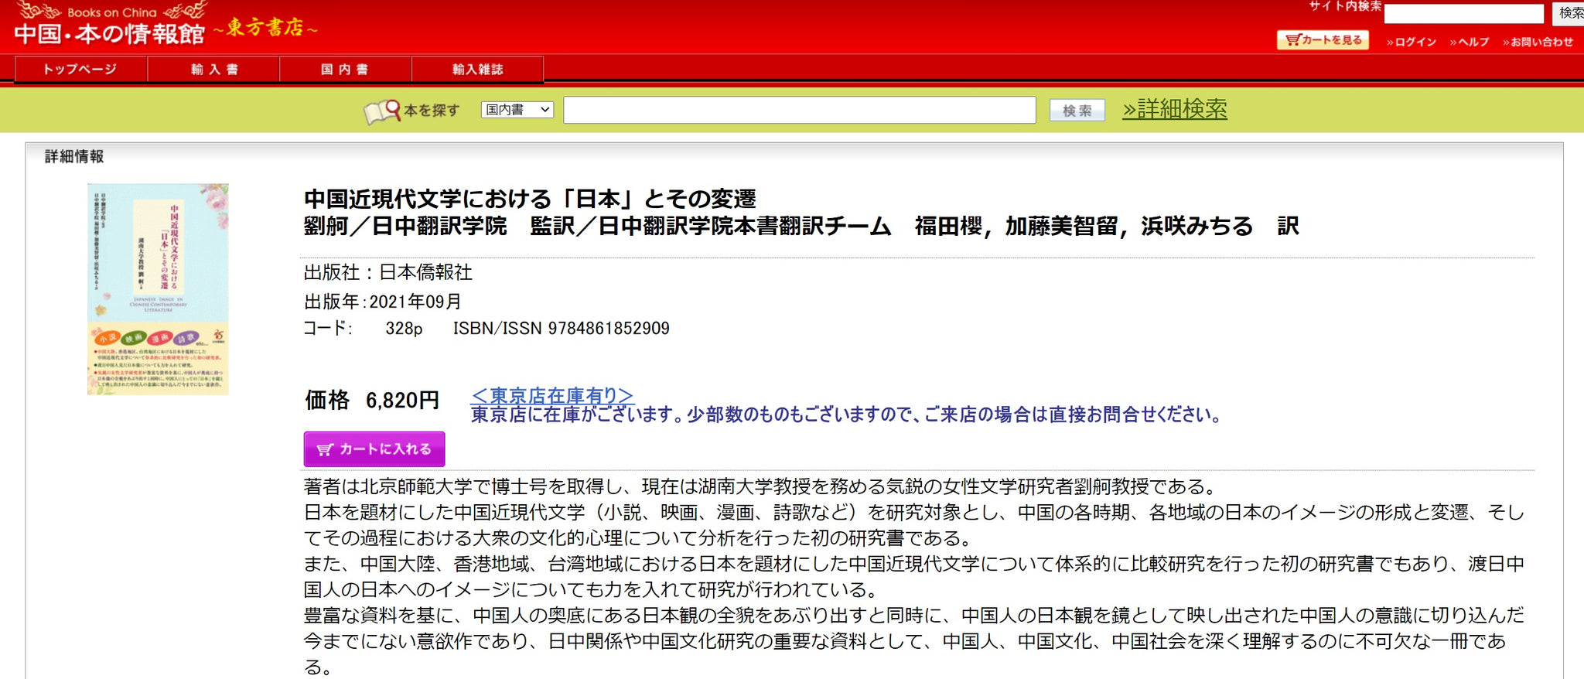The width and height of the screenshot is (1584, 679).
Task: Click the book cover thumbnail image
Action: (x=158, y=289)
